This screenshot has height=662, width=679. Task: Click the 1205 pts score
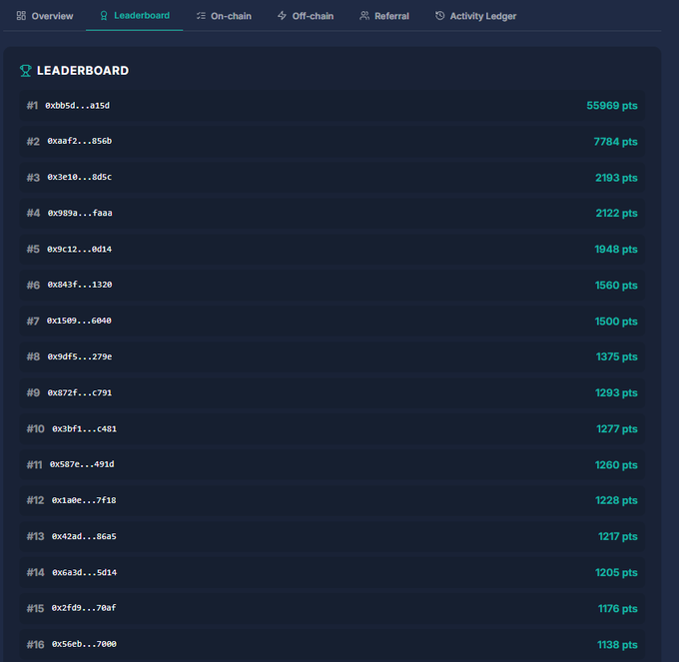pyautogui.click(x=616, y=573)
